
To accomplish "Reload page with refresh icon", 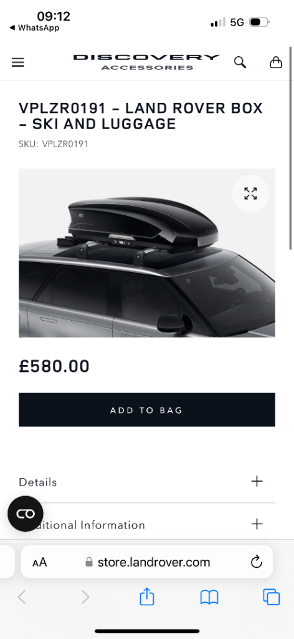I will pos(257,562).
